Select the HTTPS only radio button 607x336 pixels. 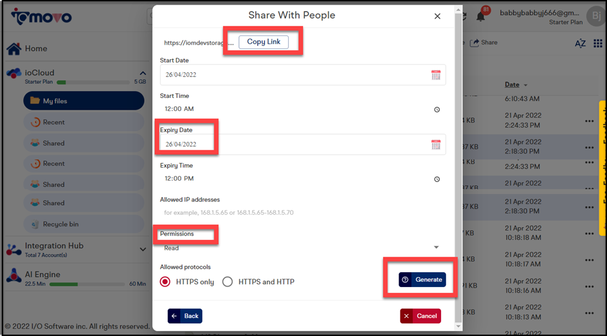click(x=165, y=281)
